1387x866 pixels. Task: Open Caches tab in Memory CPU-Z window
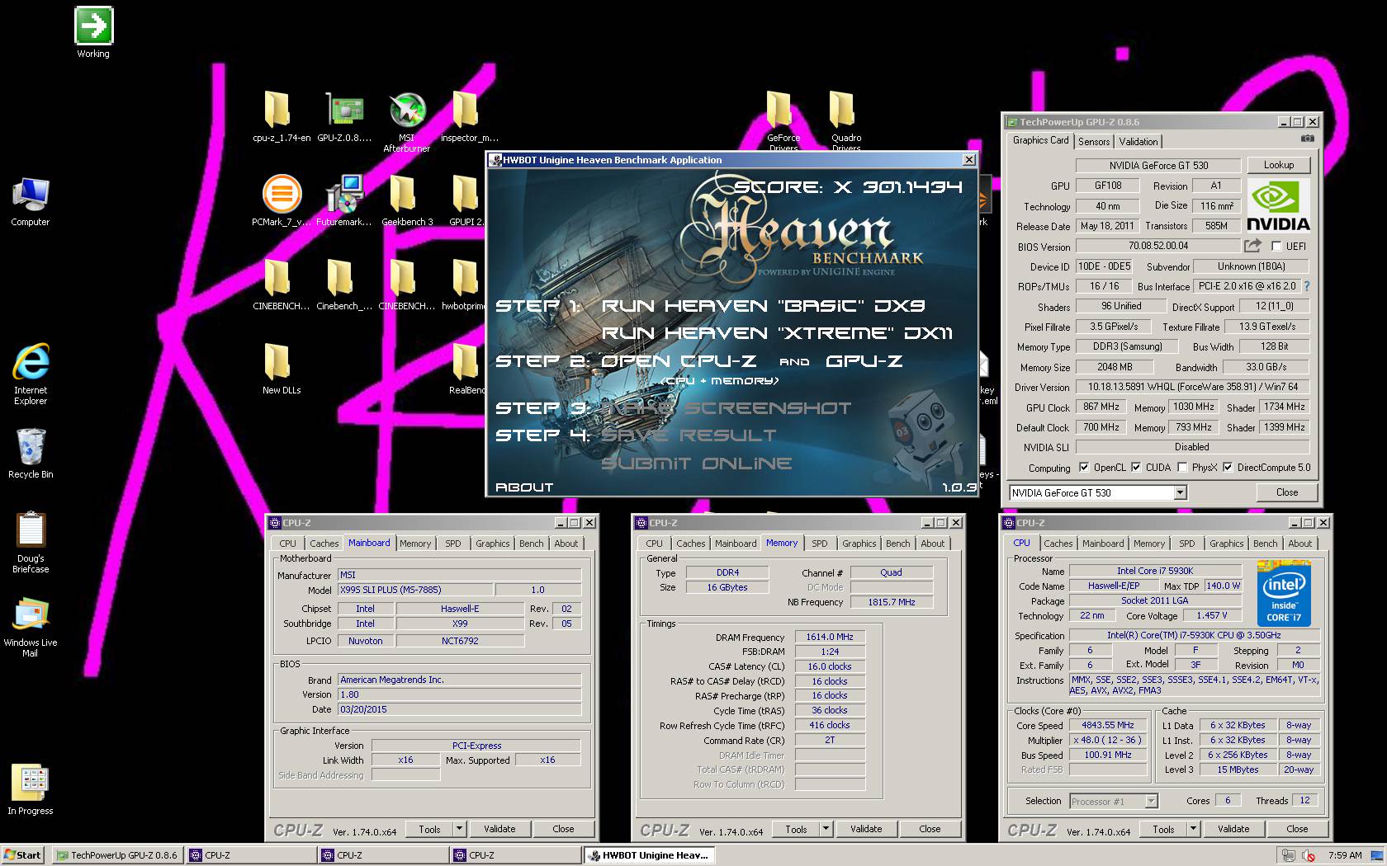(x=691, y=544)
